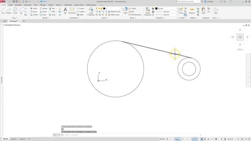Select the Circle tool
The height and width of the screenshot is (141, 251).
(x=15, y=11)
